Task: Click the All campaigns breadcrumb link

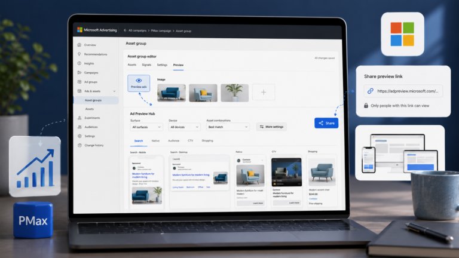Action: pos(137,30)
